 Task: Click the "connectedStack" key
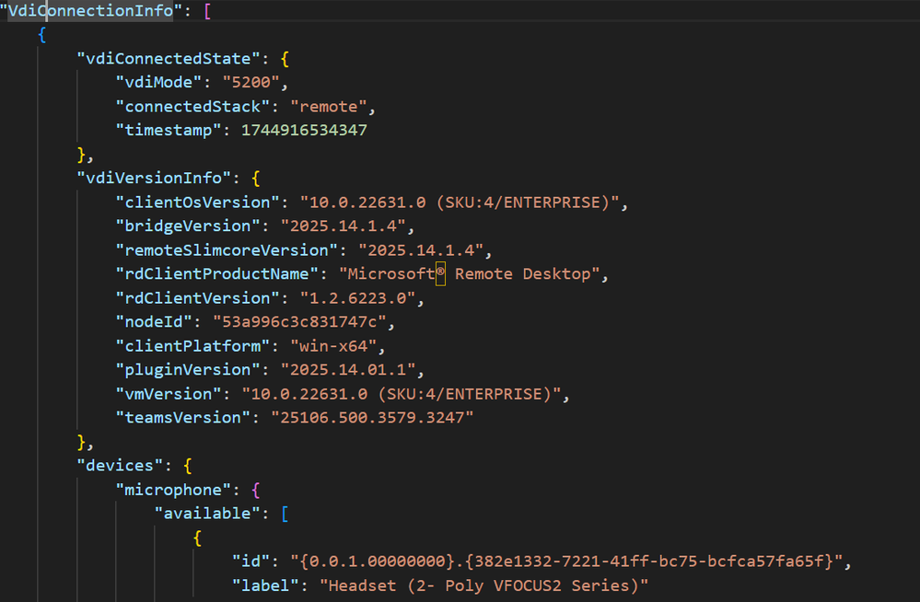coord(192,107)
